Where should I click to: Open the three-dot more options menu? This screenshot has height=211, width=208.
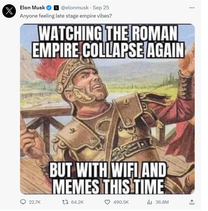click(x=192, y=8)
